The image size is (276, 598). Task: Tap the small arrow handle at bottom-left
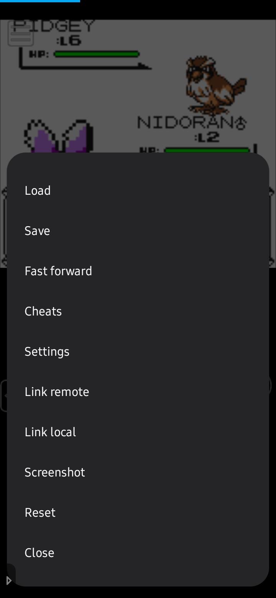pyautogui.click(x=8, y=580)
